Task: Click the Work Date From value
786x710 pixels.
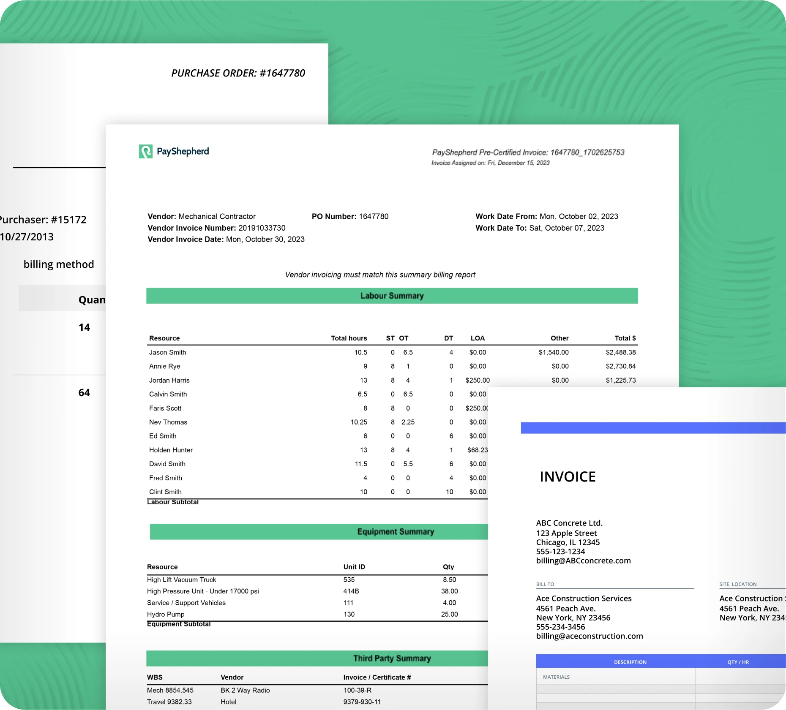Action: tap(579, 216)
